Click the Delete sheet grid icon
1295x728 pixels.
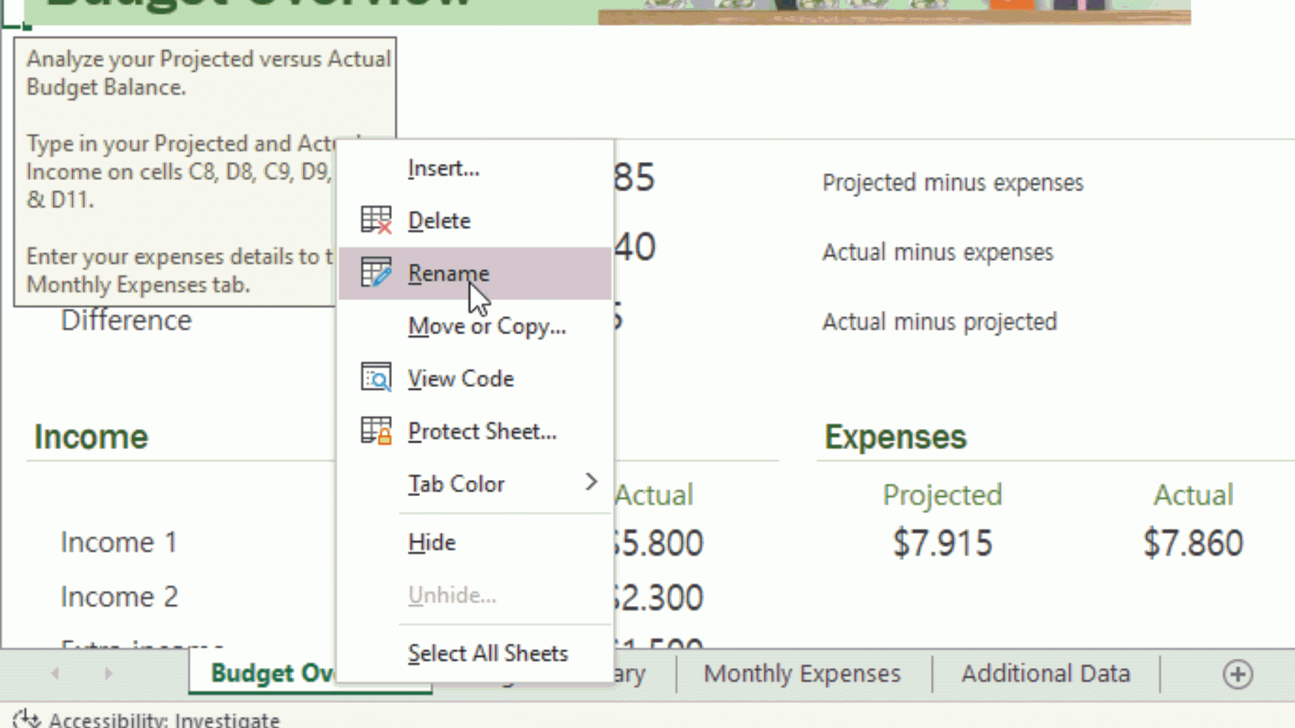click(x=376, y=219)
